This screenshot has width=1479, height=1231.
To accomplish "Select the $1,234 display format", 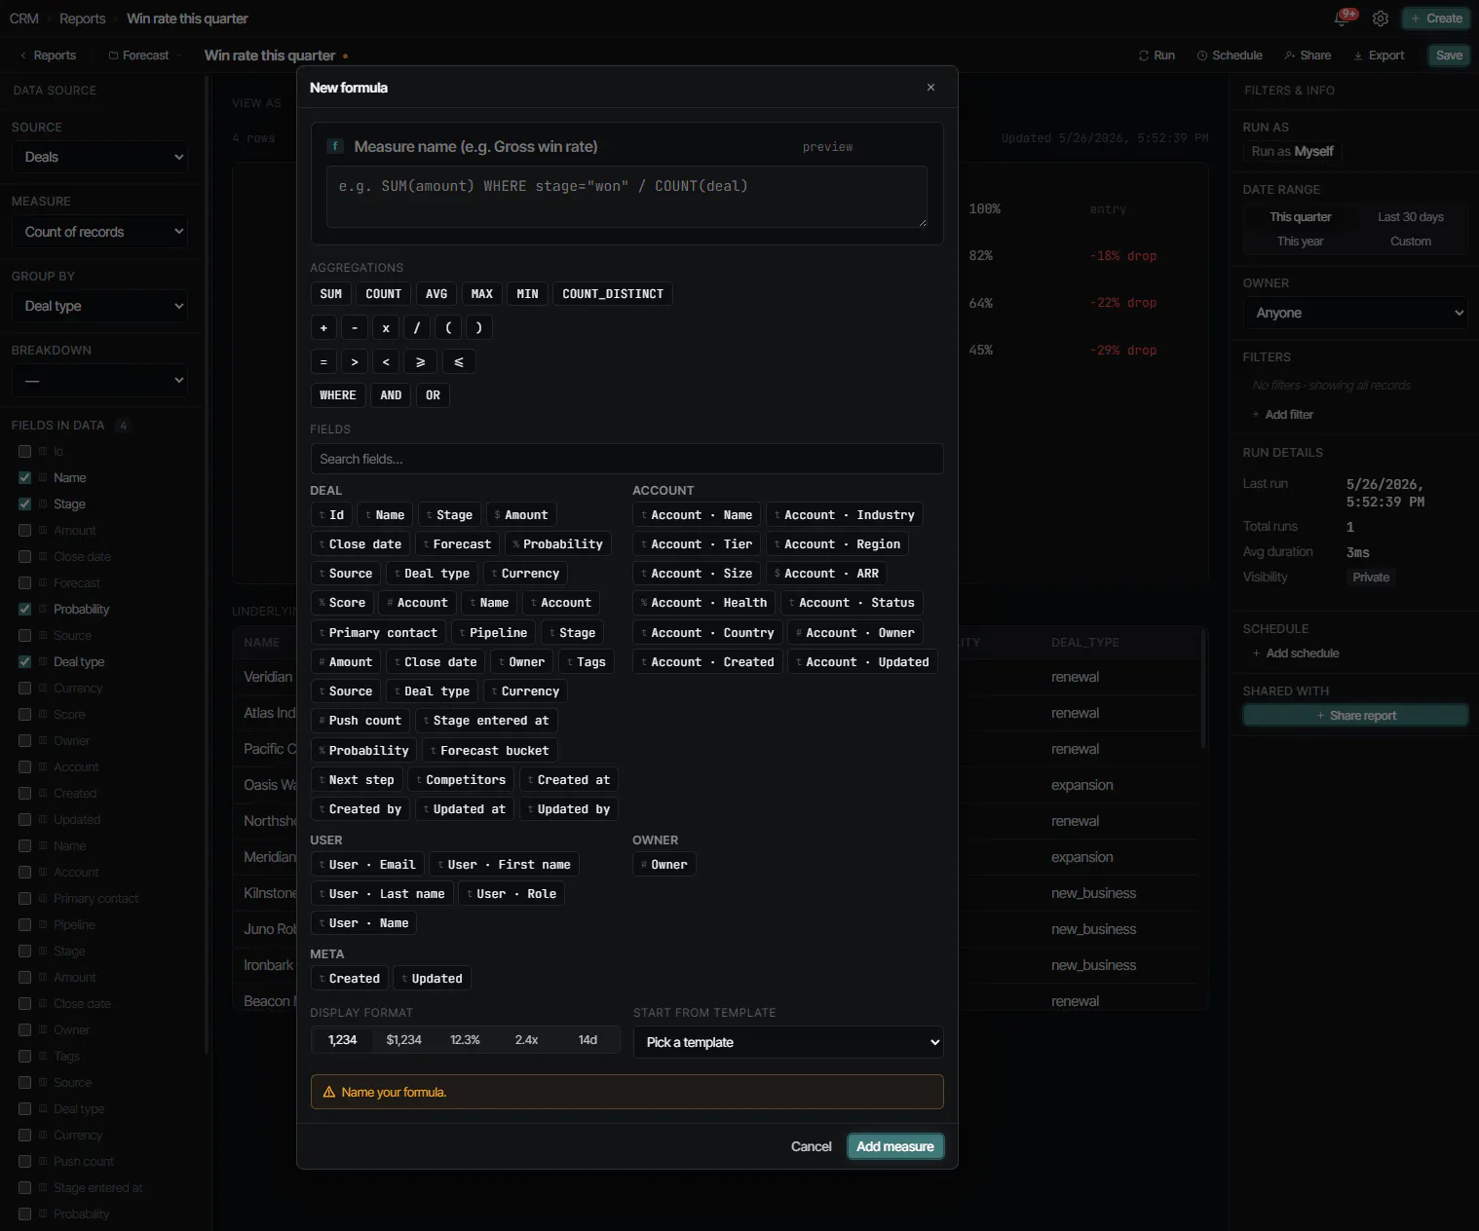I will click(x=403, y=1040).
